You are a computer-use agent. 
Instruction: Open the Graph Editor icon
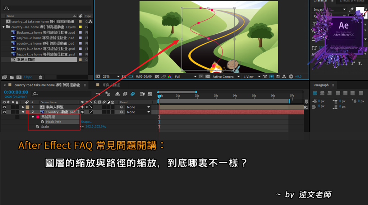pyautogui.click(x=150, y=94)
